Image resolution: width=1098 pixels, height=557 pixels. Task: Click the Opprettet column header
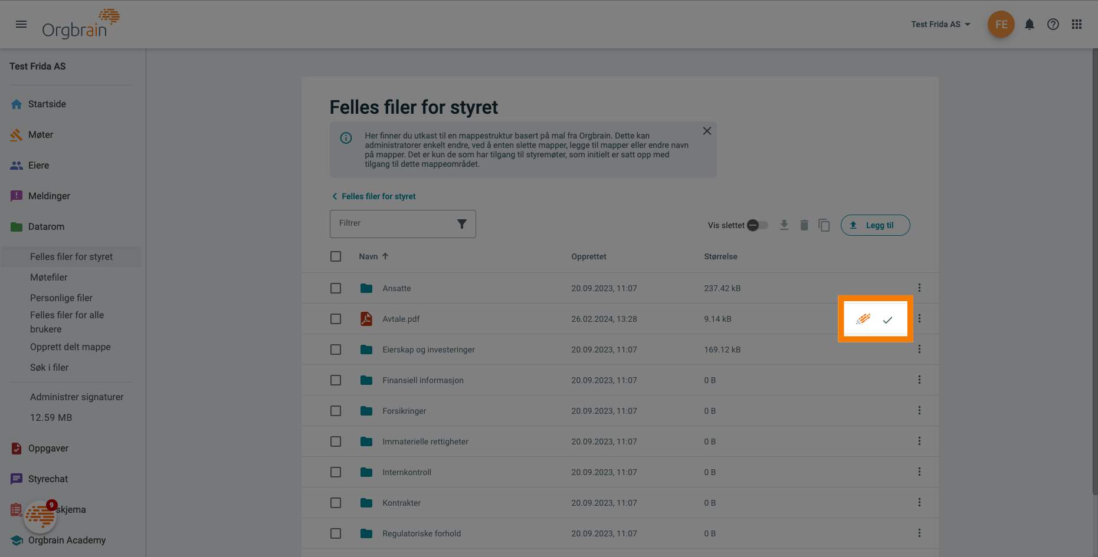point(589,256)
